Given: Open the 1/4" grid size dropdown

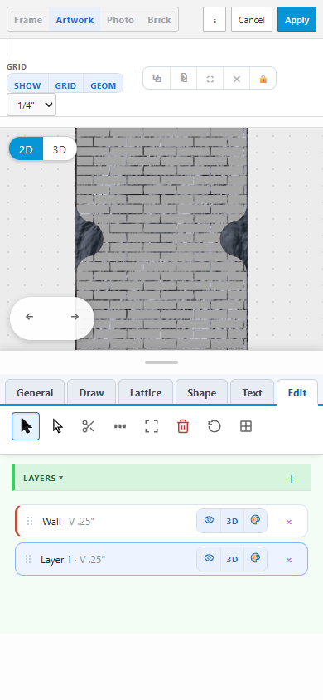Looking at the screenshot, I should (31, 105).
